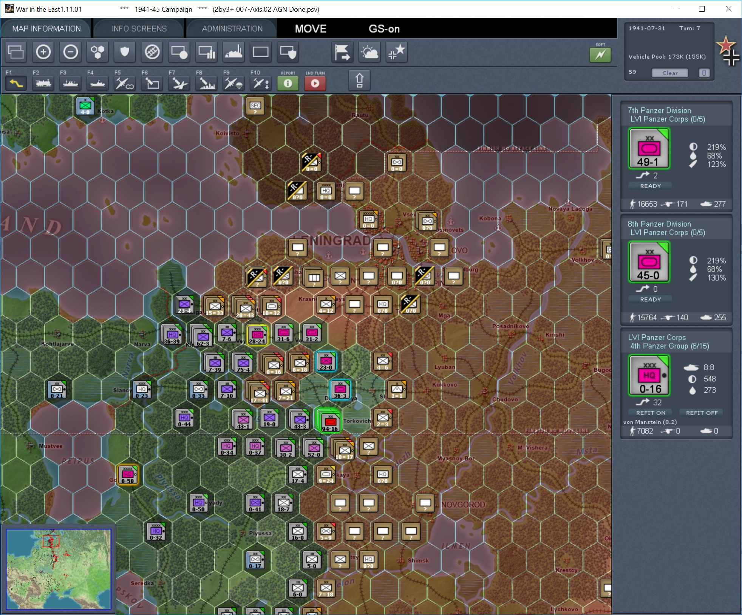Click the red star and cross emblem
Viewport: 742px width, 615px height.
coord(728,51)
